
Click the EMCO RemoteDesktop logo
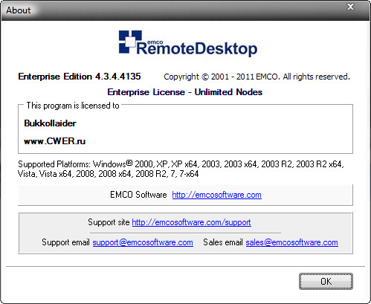[188, 43]
